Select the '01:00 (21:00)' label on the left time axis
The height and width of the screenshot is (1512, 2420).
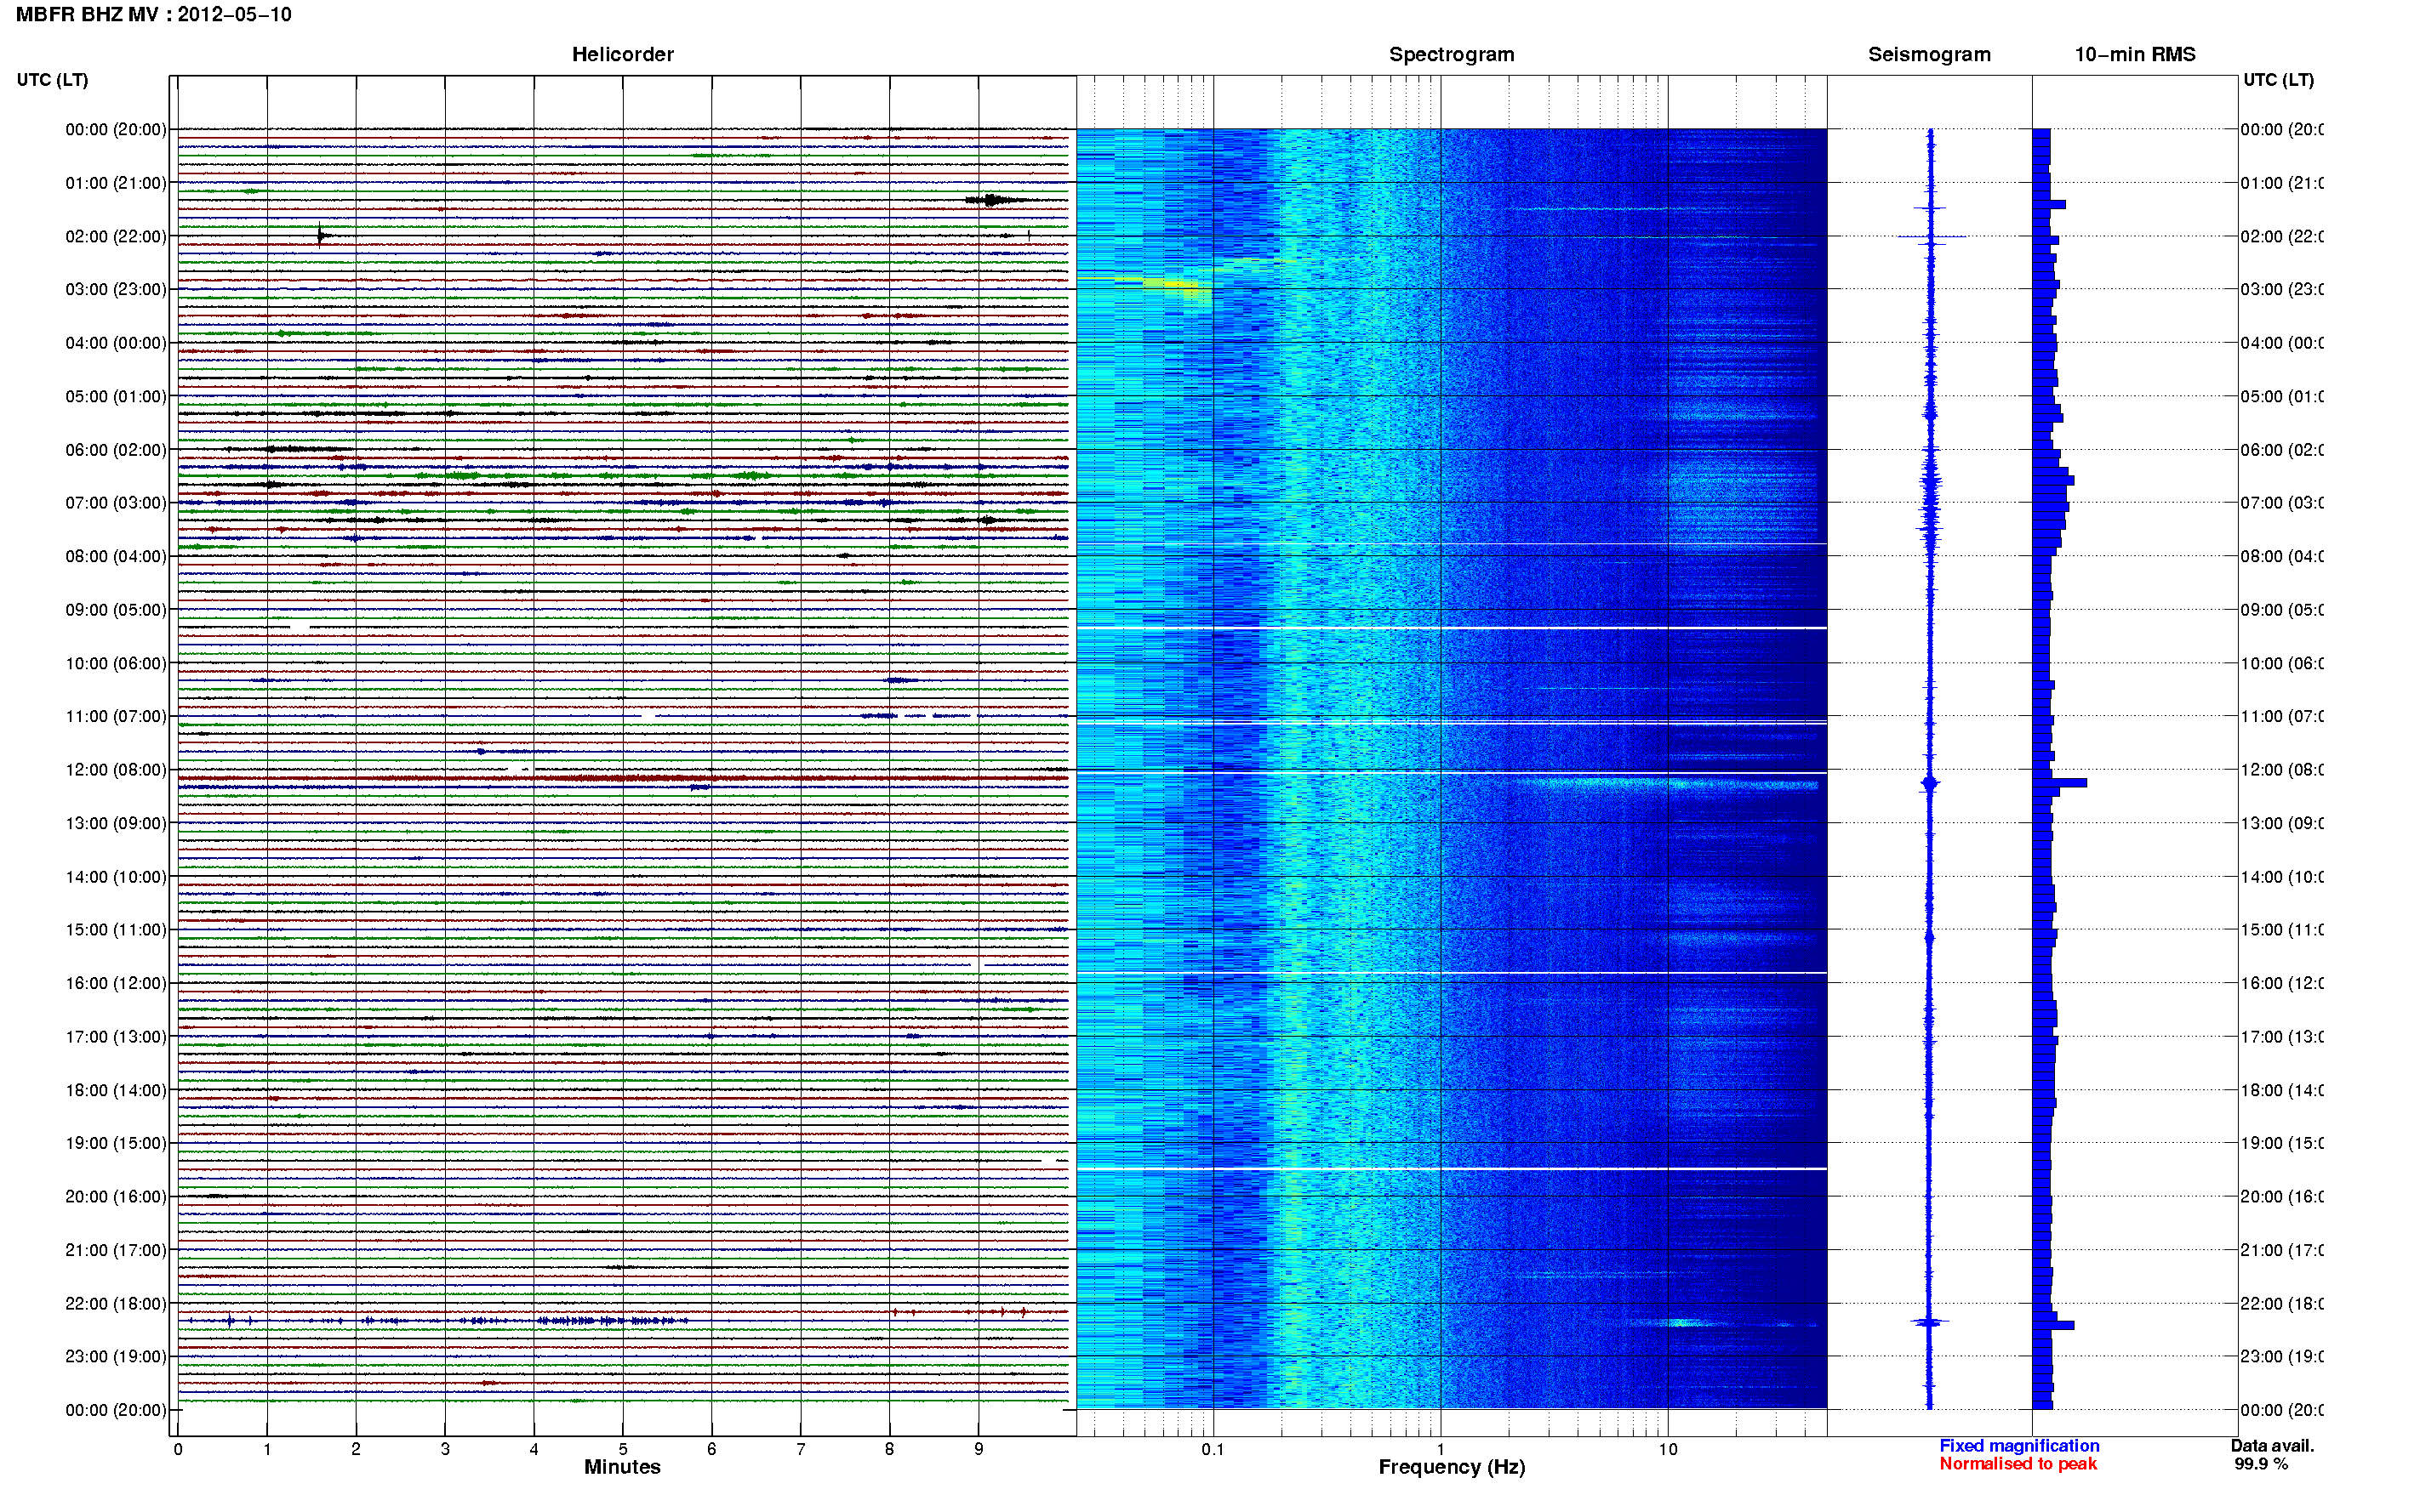116,183
